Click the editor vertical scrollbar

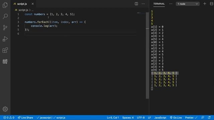point(147,56)
